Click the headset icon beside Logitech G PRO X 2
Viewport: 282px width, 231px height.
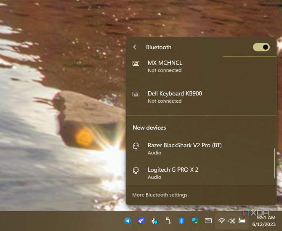pos(136,170)
